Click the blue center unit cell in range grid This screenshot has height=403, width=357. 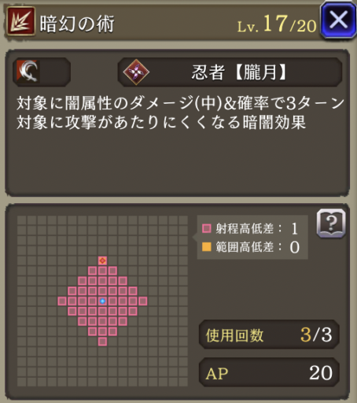102,301
